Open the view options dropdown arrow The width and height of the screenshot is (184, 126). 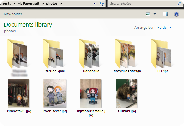tap(155, 14)
